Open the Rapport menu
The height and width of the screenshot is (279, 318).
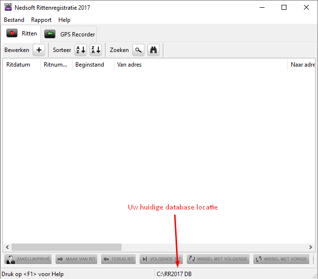41,20
